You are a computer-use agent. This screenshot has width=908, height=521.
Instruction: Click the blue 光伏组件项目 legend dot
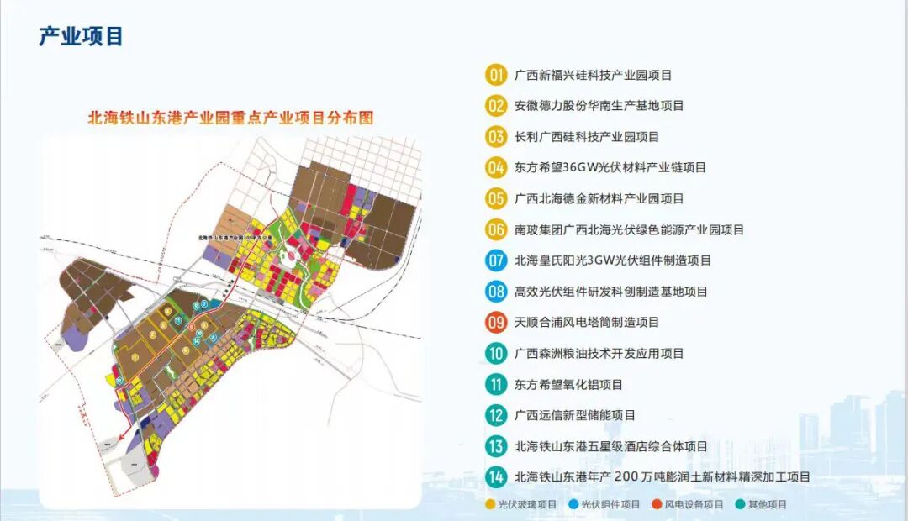573,505
